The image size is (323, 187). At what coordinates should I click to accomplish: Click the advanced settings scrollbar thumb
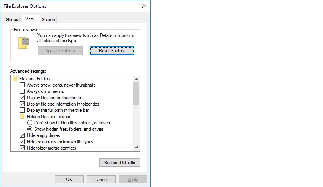pyautogui.click(x=136, y=94)
